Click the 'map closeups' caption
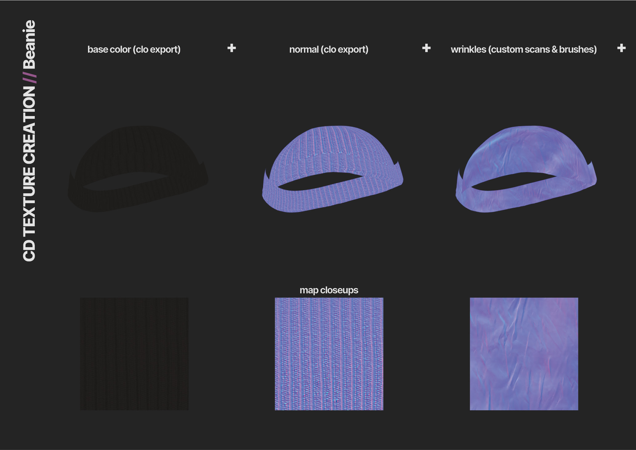This screenshot has height=450, width=636. tap(329, 290)
